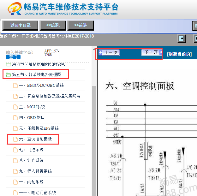This screenshot has width=197, height=196.
Task: Refresh page via 刷新当前页 link
Action: [x=179, y=54]
